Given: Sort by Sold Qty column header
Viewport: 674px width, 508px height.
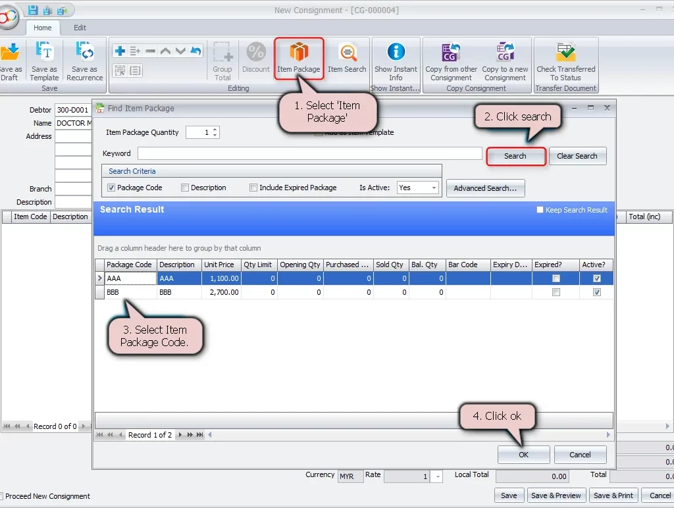Looking at the screenshot, I should point(391,265).
